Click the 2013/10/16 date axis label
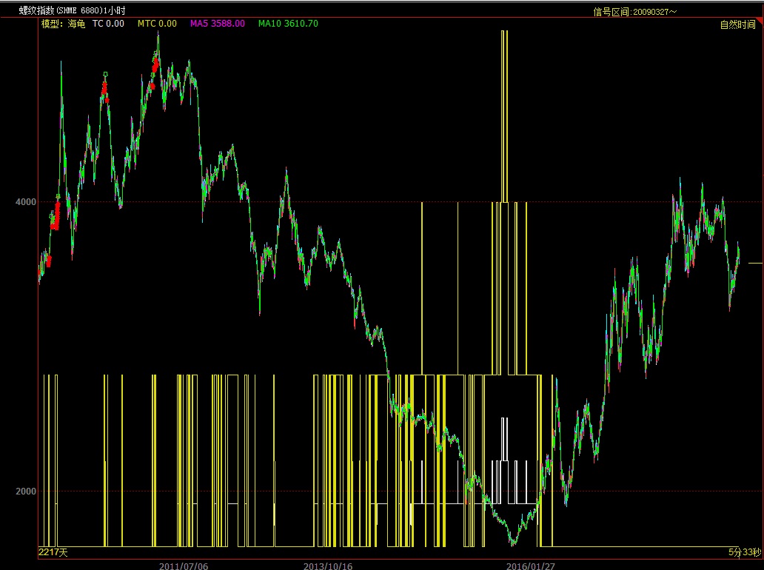 click(328, 566)
